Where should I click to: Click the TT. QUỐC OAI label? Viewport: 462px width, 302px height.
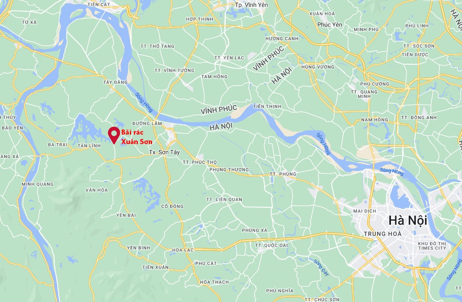(x=271, y=246)
